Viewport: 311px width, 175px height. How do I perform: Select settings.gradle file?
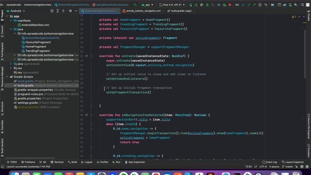click(x=38, y=103)
